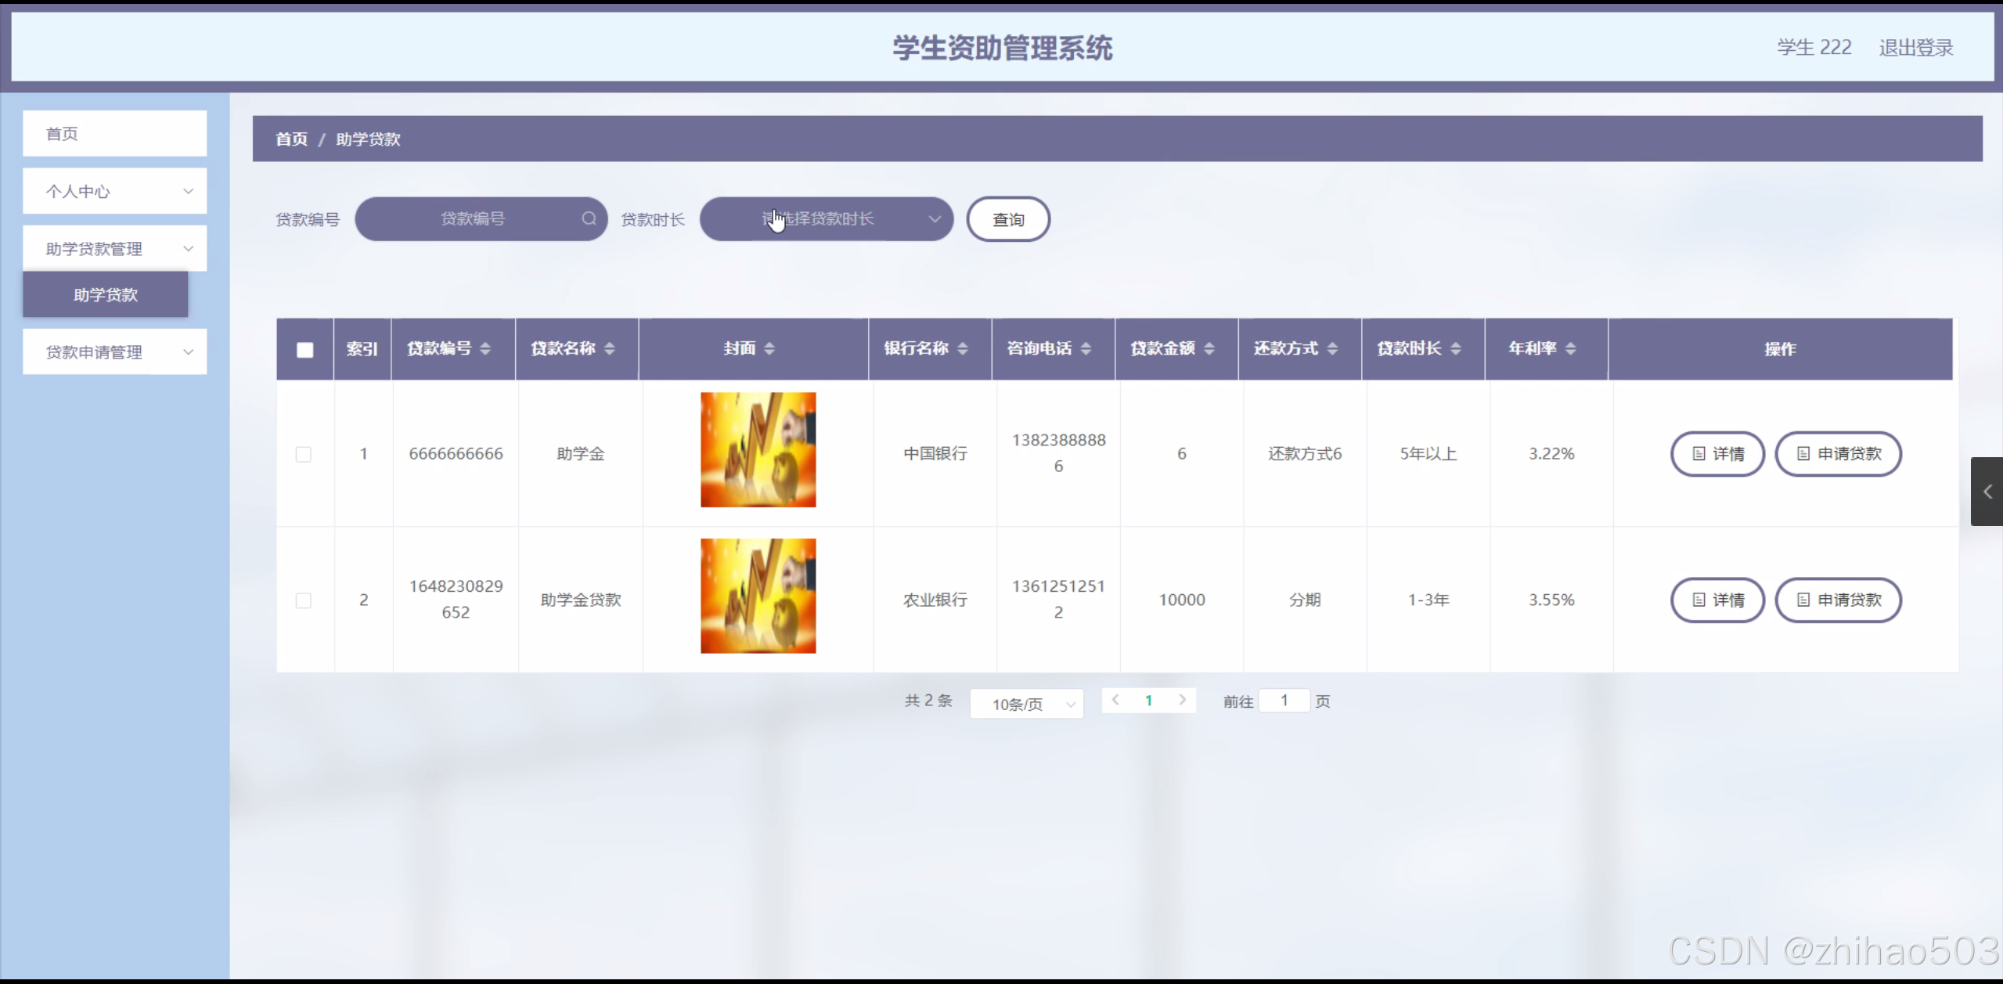
Task: Click the cover thumbnail of 农业银行 loan
Action: click(758, 596)
